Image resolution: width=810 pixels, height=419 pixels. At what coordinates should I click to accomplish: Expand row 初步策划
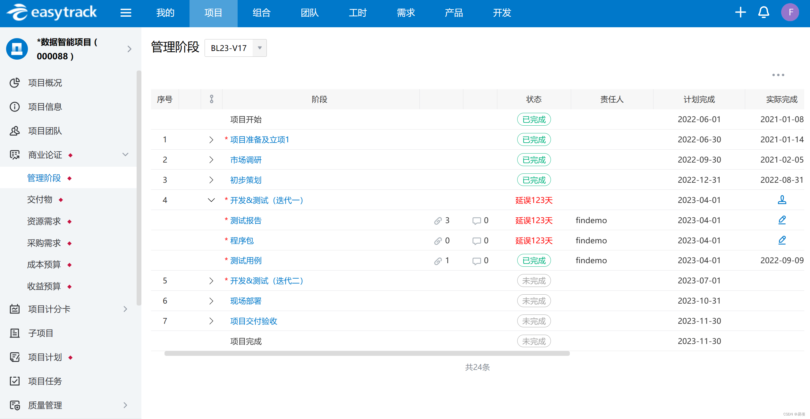[211, 180]
